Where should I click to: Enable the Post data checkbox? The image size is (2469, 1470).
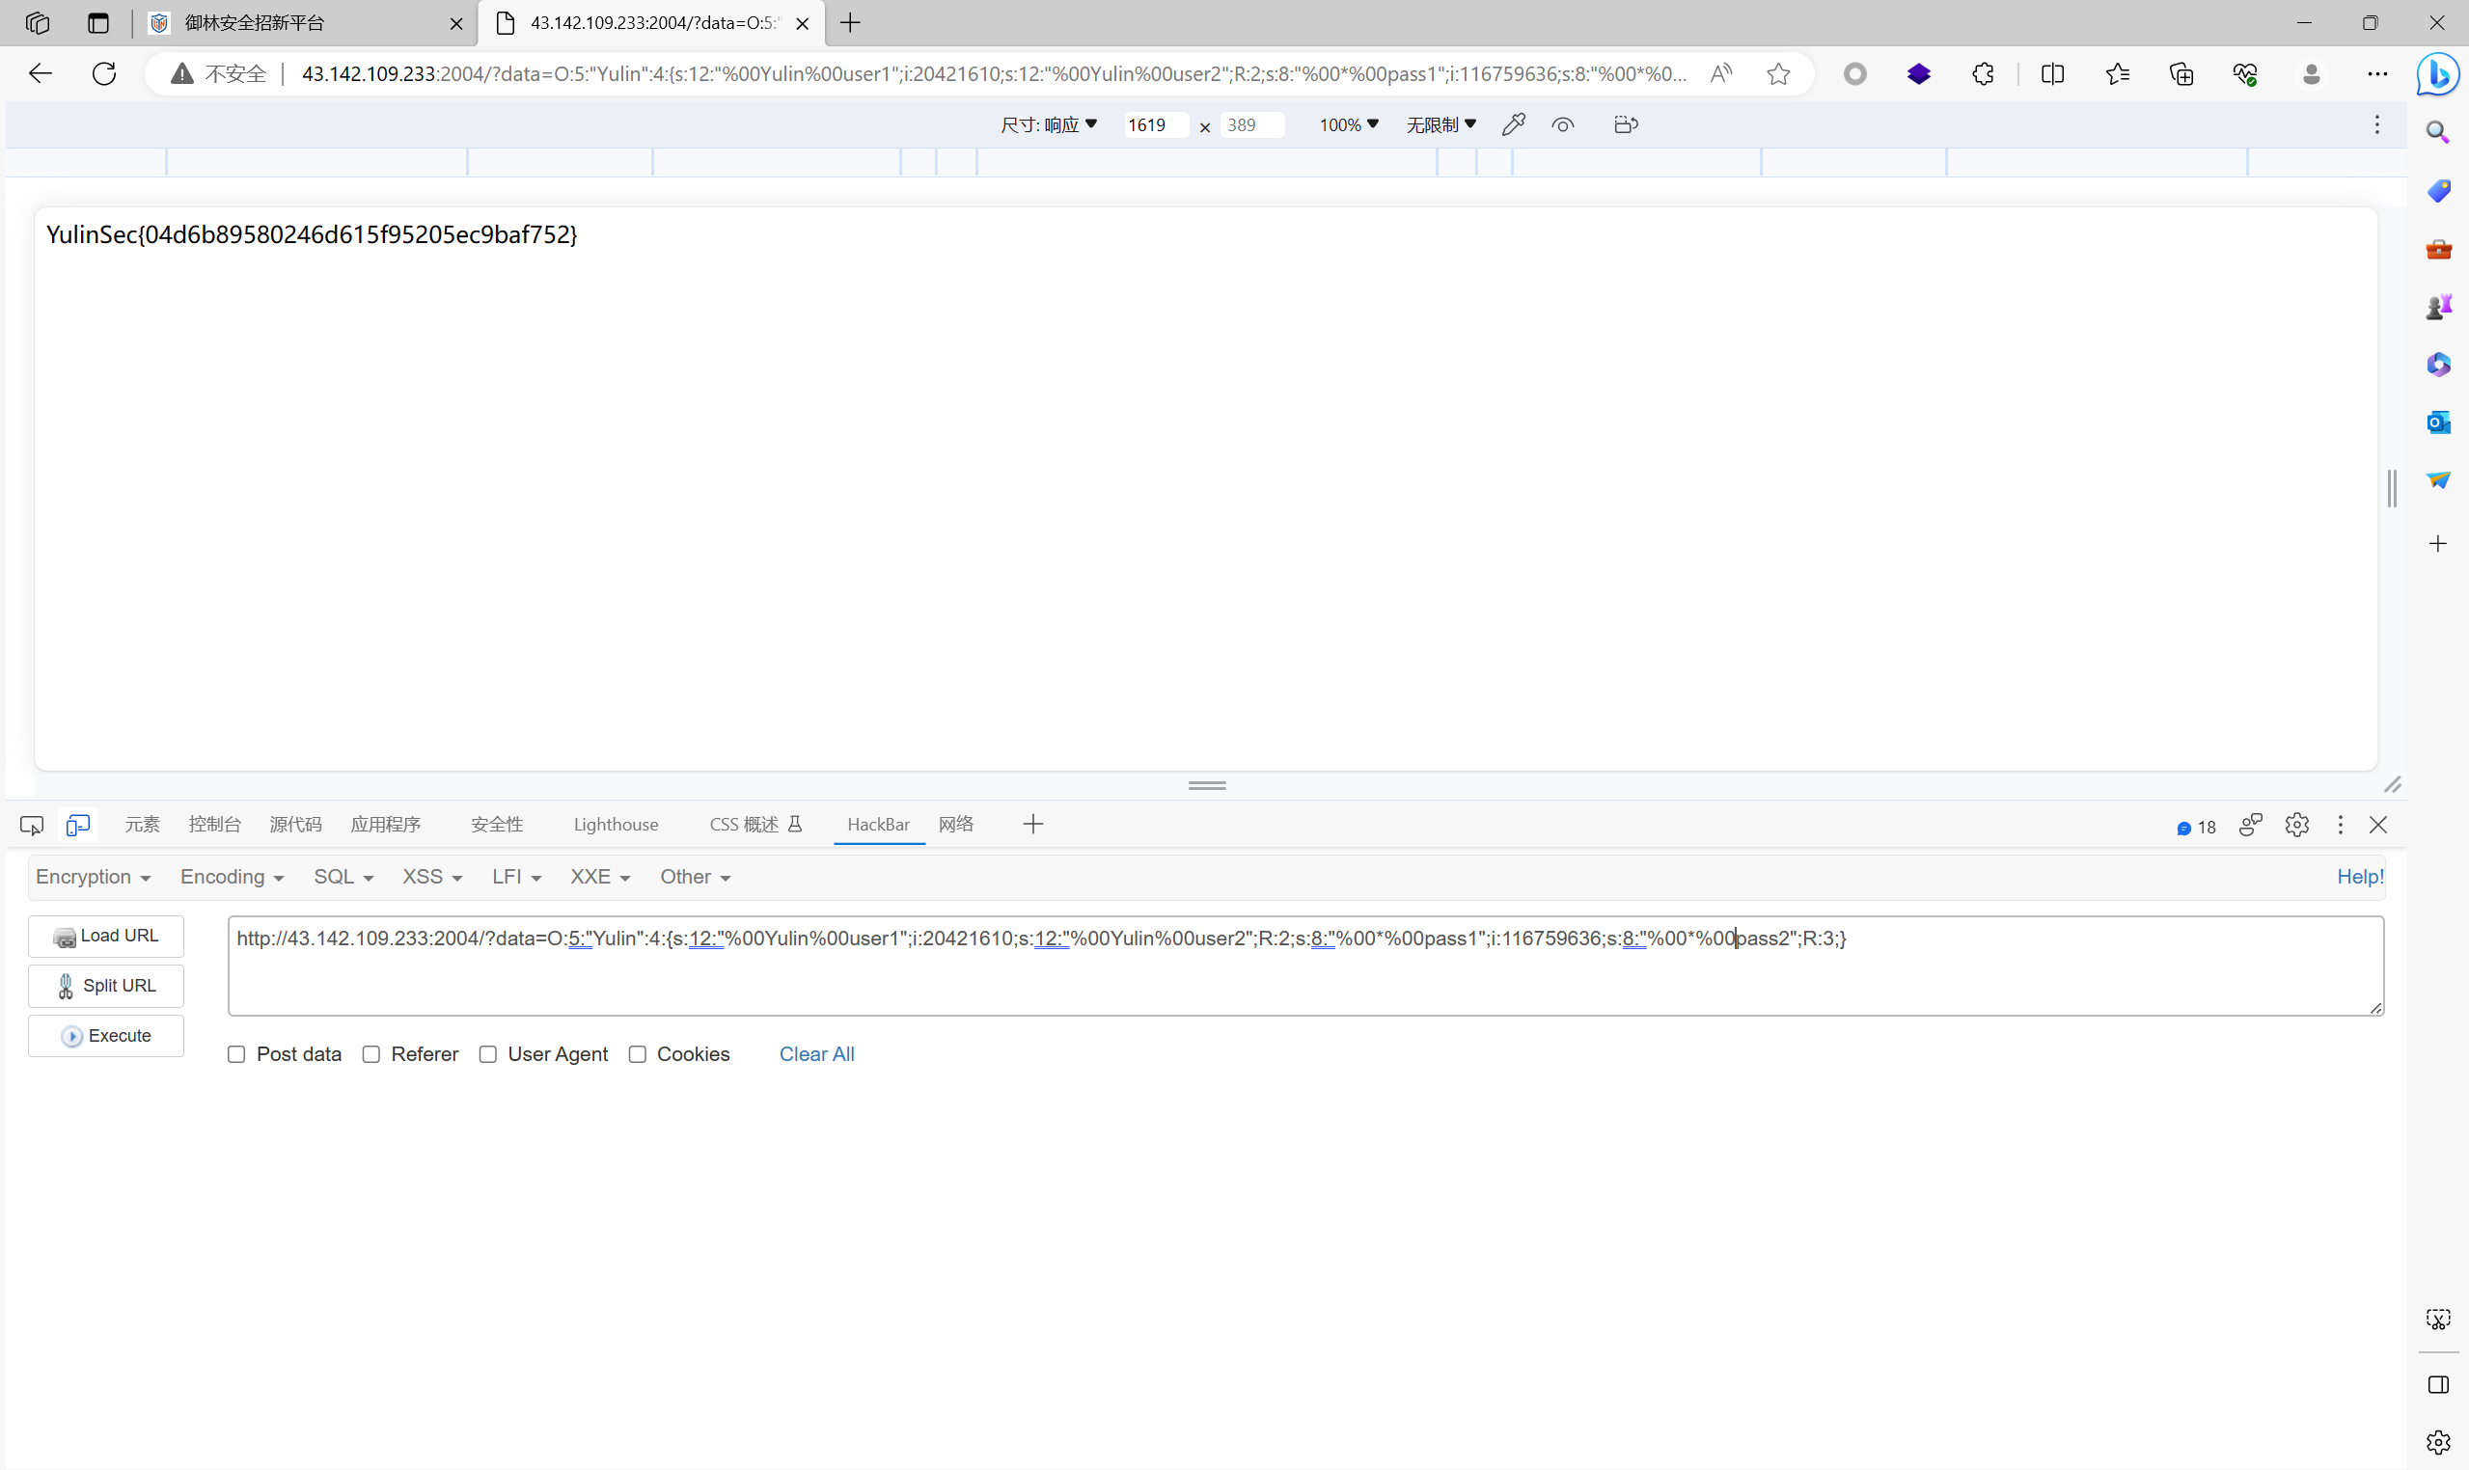point(235,1054)
